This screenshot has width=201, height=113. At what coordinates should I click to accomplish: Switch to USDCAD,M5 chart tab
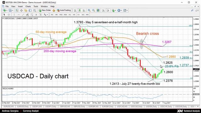coord(122,107)
